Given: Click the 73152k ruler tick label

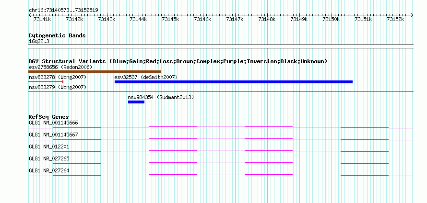Looking at the screenshot, I should pos(395,19).
